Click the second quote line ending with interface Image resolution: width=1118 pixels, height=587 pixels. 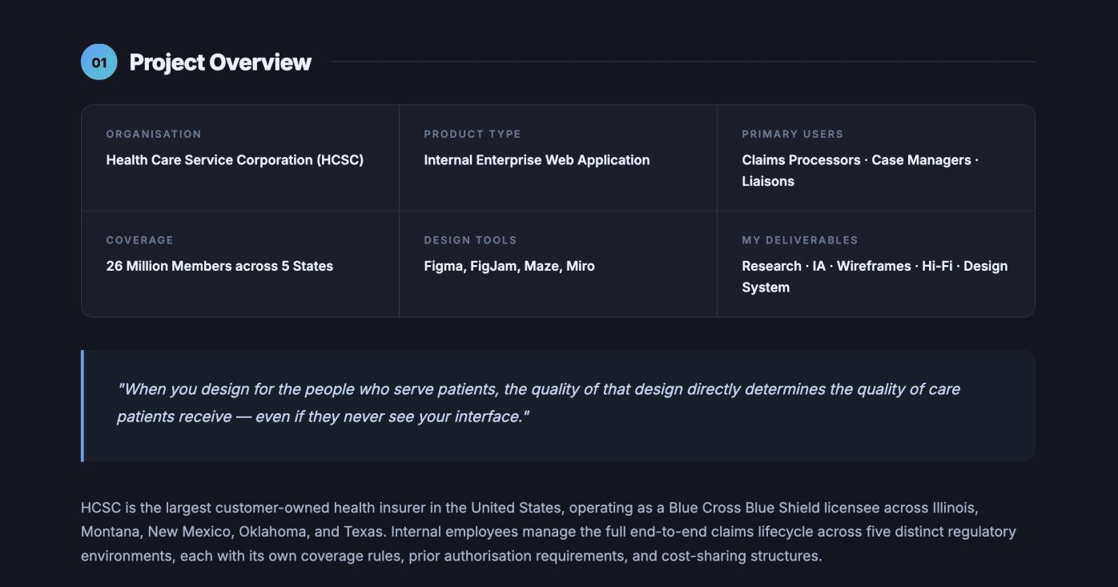(x=324, y=416)
